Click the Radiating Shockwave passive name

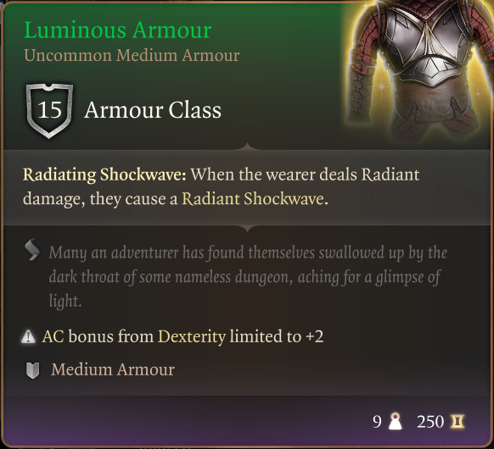[104, 175]
